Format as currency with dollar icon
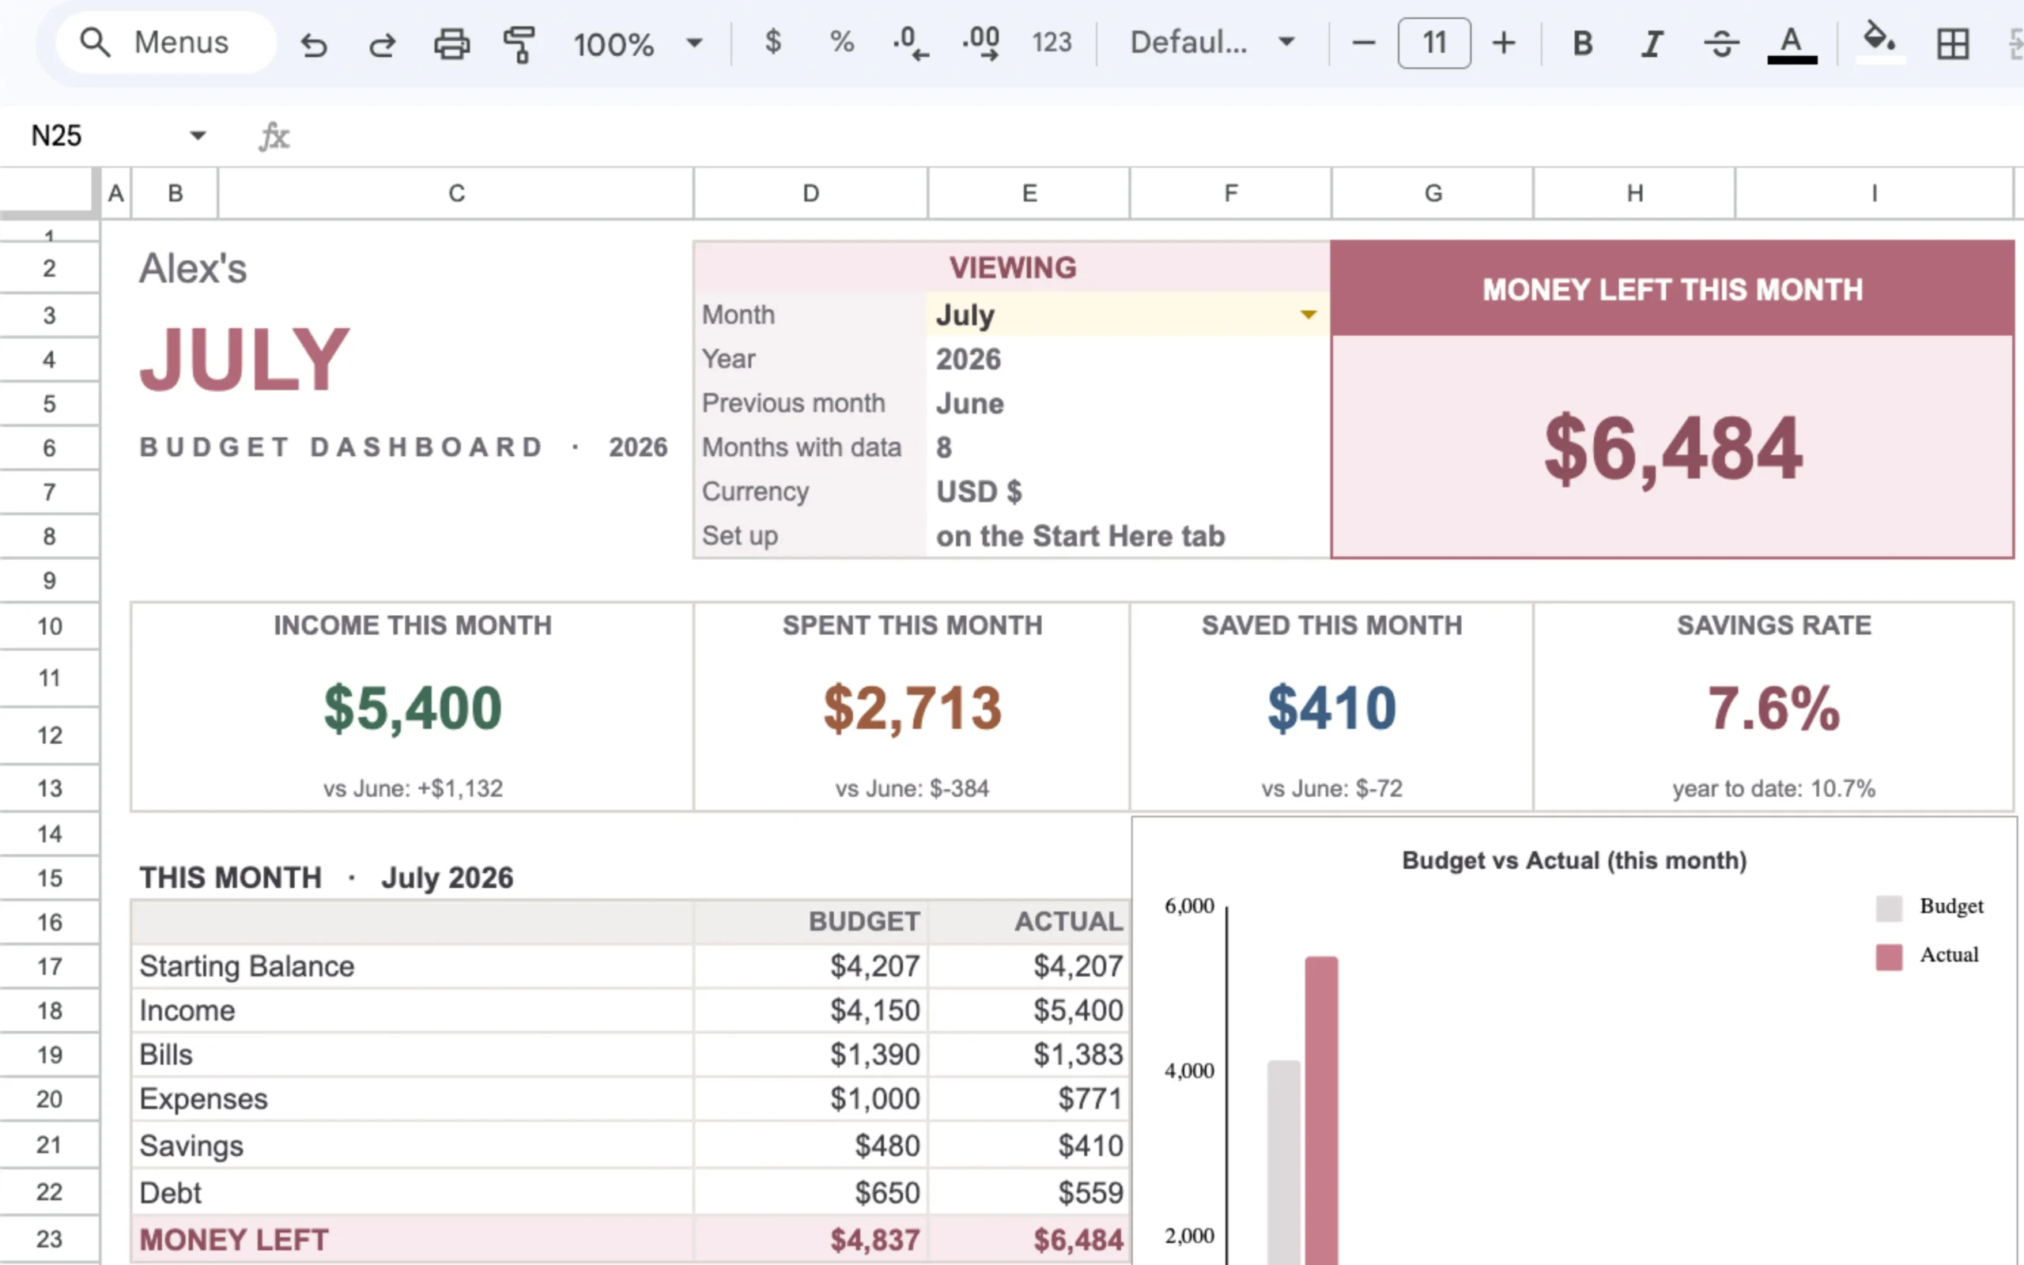The width and height of the screenshot is (2024, 1265). [772, 42]
